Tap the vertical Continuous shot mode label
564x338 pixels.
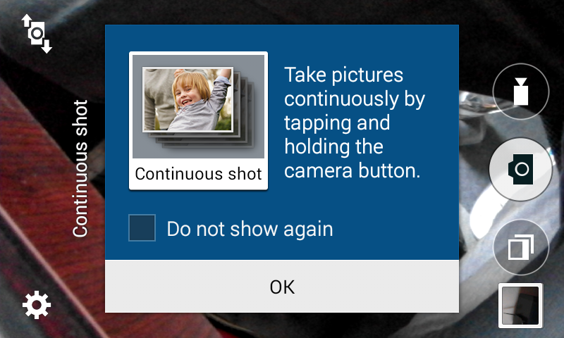(x=80, y=168)
